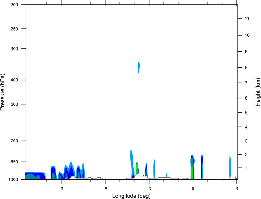Viewport: 261px width, 199px height.
Task: Click the 1000 pressure tick label
Action: click(x=13, y=180)
